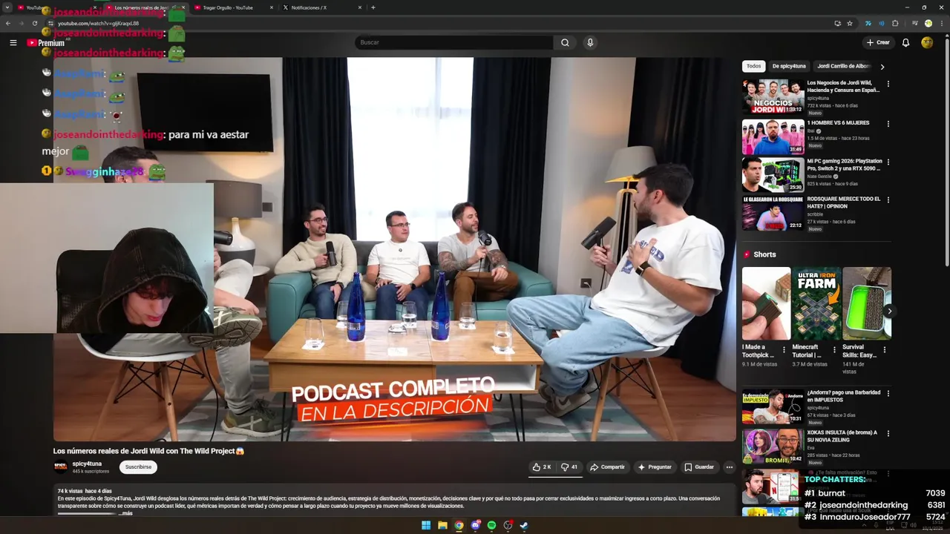
Task: Click the Shorts section heading
Action: (764, 254)
